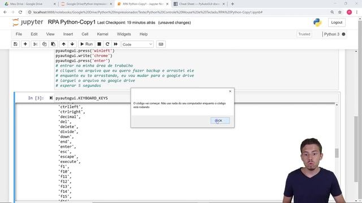This screenshot has height=203, width=362.
Task: Open the Chrome profile avatar
Action: [x=349, y=12]
